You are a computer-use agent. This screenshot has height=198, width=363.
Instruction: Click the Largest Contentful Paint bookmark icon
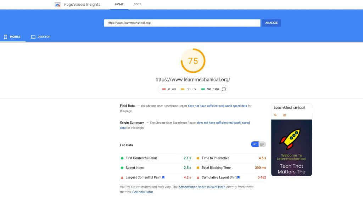(163, 177)
